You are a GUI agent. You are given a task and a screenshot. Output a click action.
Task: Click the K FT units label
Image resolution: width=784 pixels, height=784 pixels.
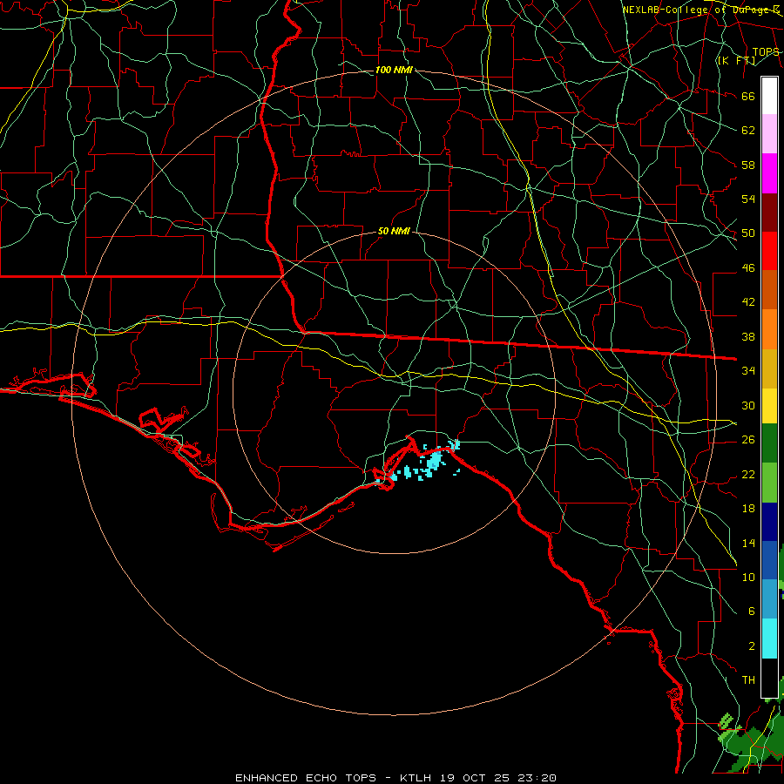click(x=736, y=60)
